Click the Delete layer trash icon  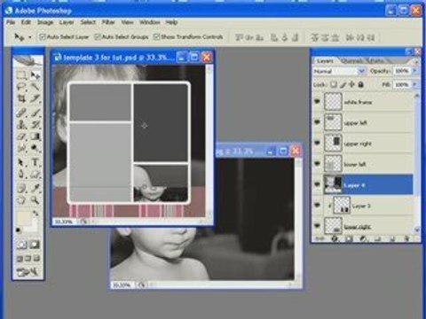(x=407, y=238)
